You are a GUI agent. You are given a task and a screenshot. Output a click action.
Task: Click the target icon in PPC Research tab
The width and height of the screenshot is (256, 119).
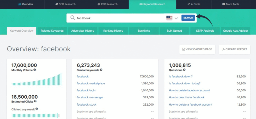98,4
